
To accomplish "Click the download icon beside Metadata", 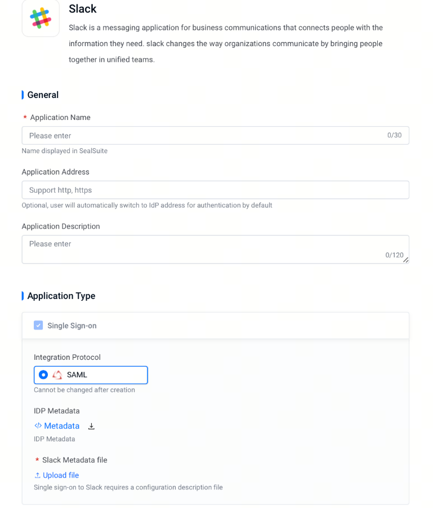I will tap(91, 426).
